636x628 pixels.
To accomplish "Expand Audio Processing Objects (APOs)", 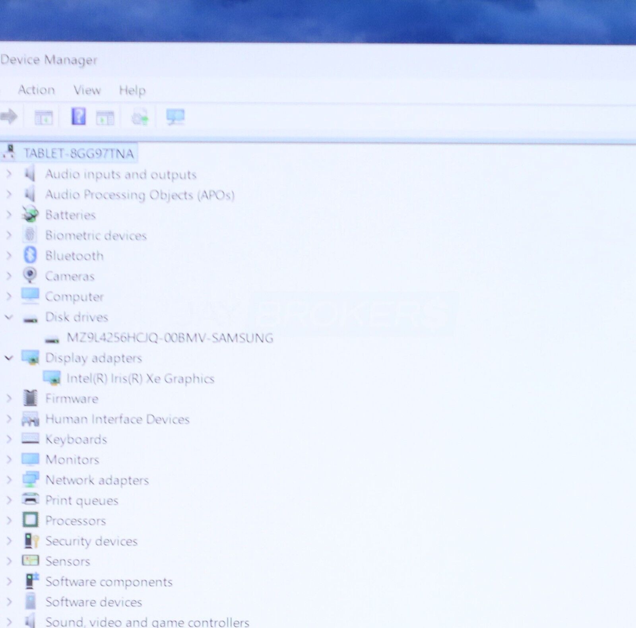I will pyautogui.click(x=9, y=194).
